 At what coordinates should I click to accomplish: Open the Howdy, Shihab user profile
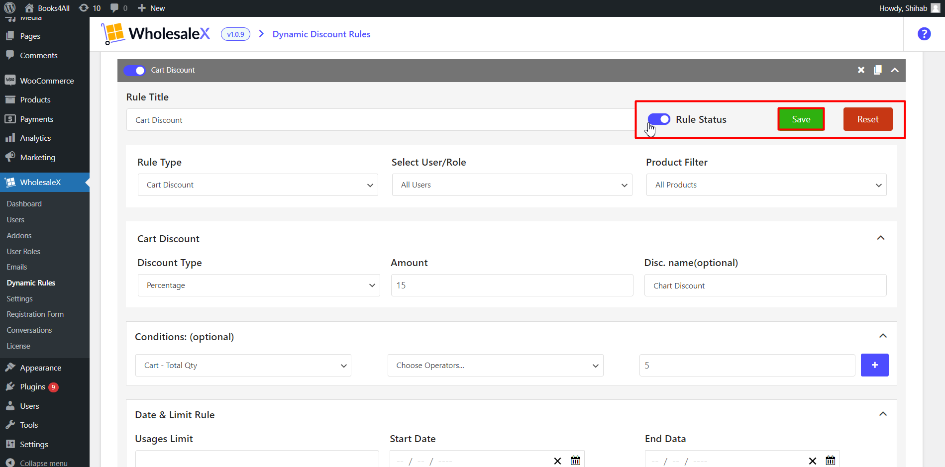[x=909, y=8]
